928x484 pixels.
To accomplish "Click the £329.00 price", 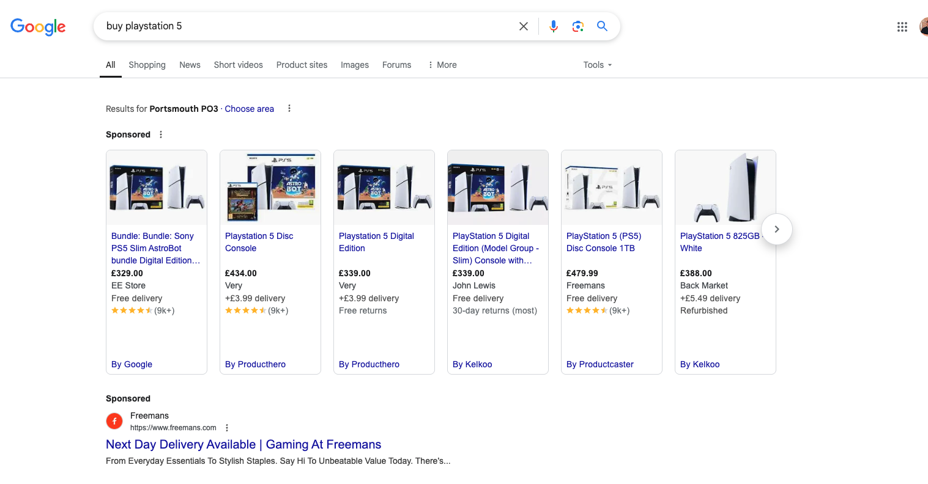I will [127, 273].
